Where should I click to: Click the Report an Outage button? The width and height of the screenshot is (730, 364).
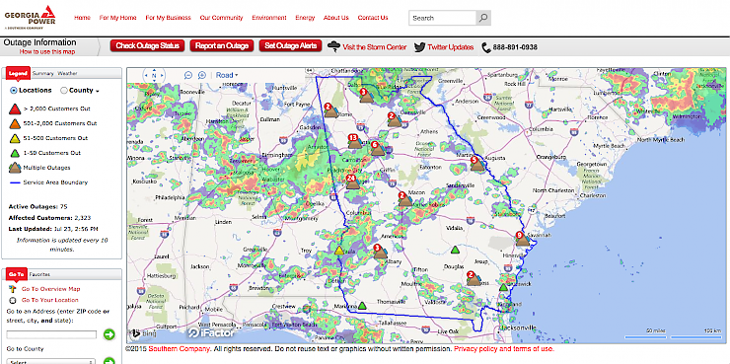tap(222, 46)
